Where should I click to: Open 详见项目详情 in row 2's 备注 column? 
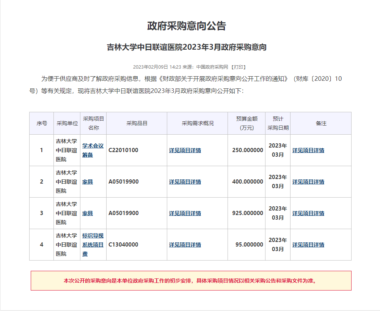(x=308, y=182)
